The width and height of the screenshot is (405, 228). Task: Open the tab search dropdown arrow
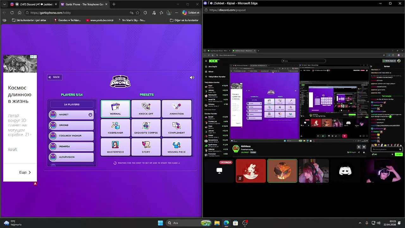4,4
